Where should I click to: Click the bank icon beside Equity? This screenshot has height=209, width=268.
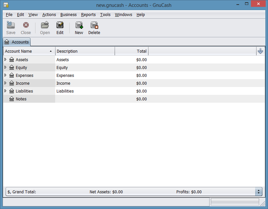11,67
